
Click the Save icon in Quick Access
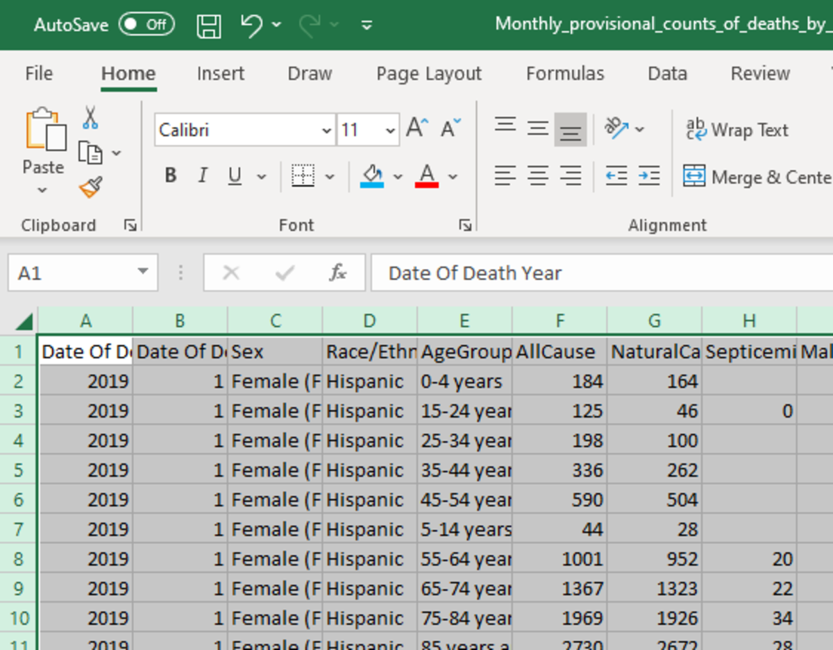click(x=208, y=24)
